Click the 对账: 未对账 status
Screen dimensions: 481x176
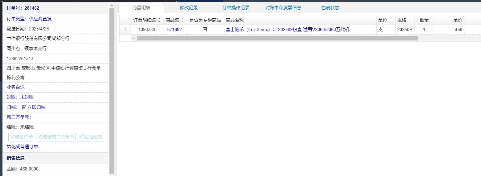click(20, 97)
